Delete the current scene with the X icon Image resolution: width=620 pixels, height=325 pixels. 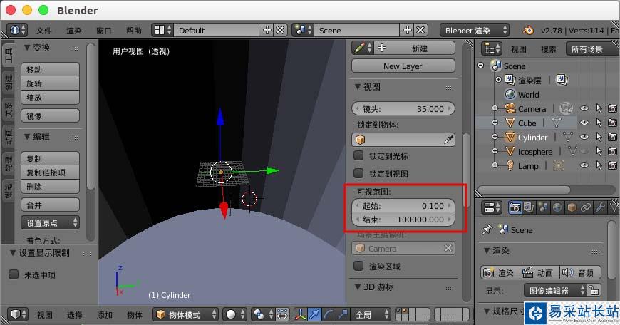[x=420, y=30]
